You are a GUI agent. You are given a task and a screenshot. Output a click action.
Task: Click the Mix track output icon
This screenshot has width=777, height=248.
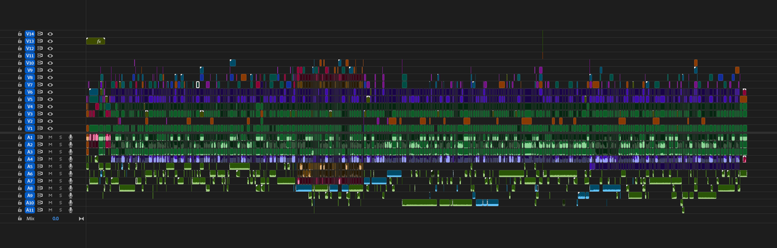point(82,219)
